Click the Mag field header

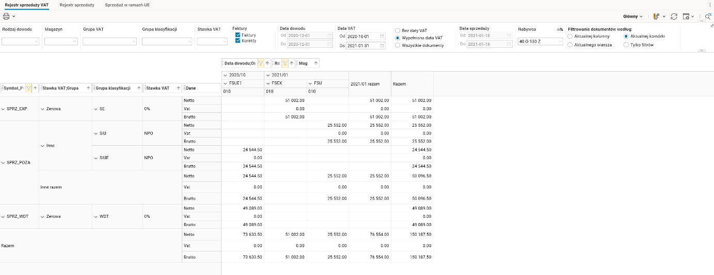pyautogui.click(x=308, y=63)
